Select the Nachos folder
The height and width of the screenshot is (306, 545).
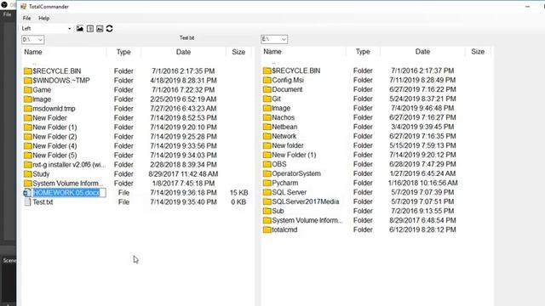[279, 117]
